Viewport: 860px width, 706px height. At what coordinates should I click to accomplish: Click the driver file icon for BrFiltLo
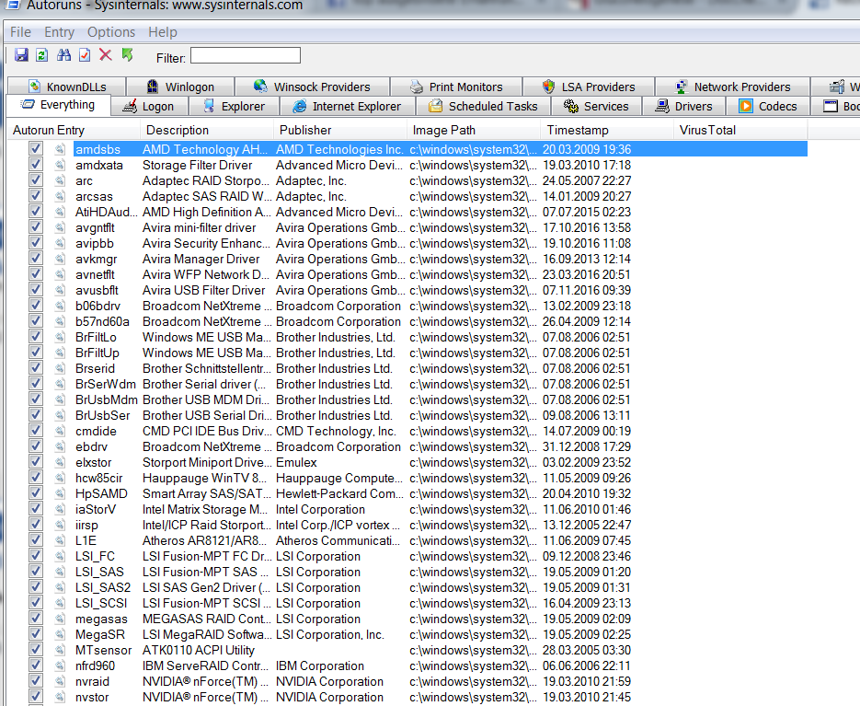(x=60, y=337)
